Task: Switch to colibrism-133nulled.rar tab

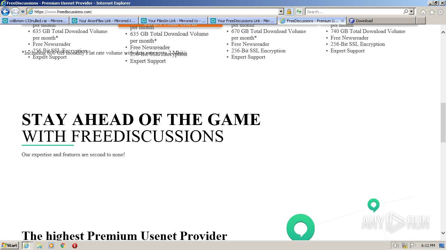Action: point(35,21)
